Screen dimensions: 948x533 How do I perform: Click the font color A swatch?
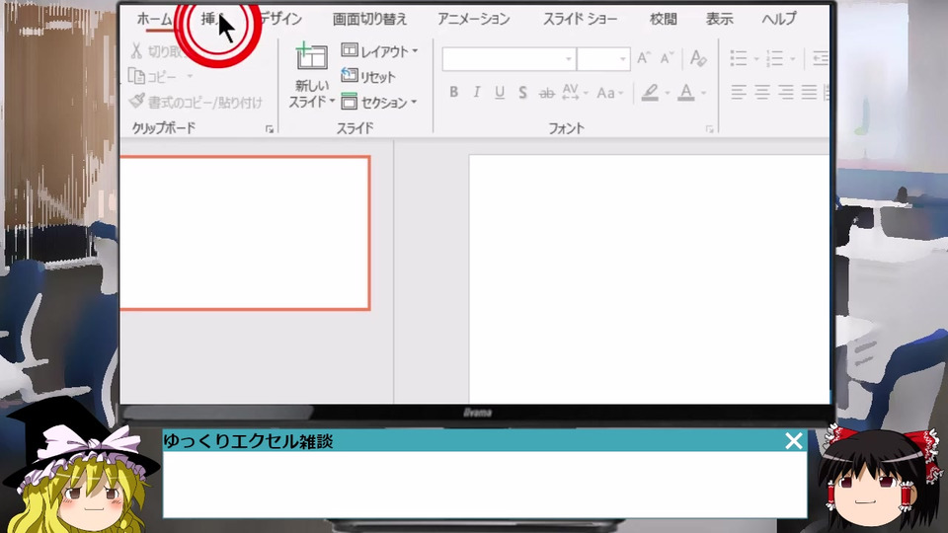pos(685,92)
